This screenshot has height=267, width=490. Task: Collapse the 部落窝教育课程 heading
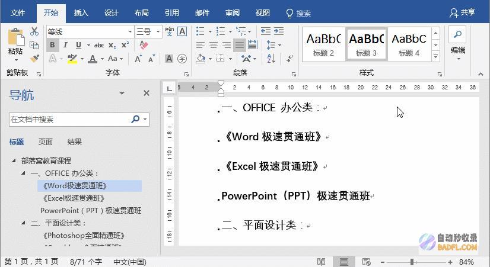14,160
